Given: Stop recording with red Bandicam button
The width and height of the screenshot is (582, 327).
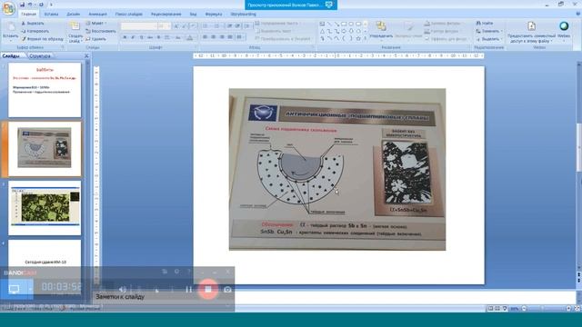Looking at the screenshot, I should tap(208, 289).
